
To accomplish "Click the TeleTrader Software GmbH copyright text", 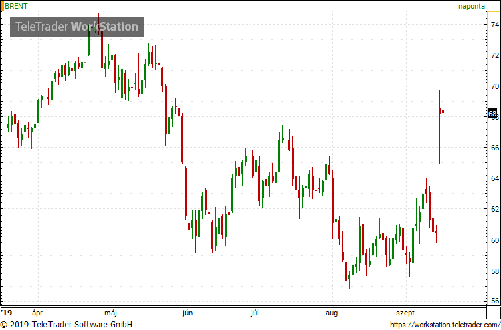I will pyautogui.click(x=66, y=325).
